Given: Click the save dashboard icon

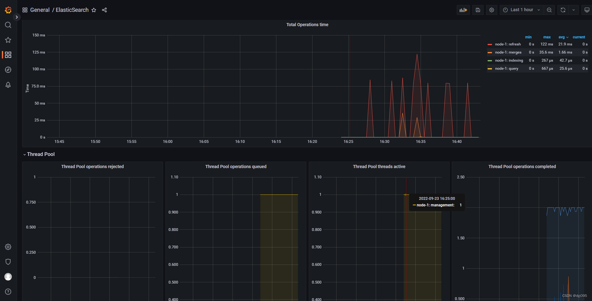Looking at the screenshot, I should [478, 10].
